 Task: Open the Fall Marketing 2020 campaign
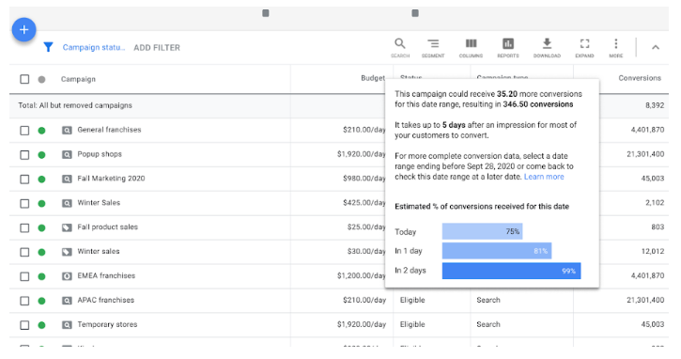click(x=111, y=179)
